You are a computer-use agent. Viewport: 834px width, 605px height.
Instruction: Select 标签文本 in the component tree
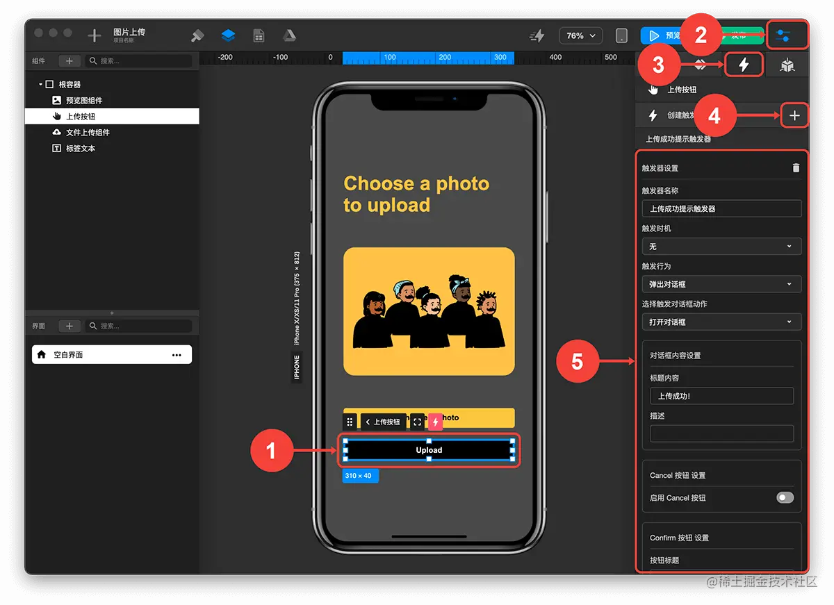pyautogui.click(x=111, y=149)
